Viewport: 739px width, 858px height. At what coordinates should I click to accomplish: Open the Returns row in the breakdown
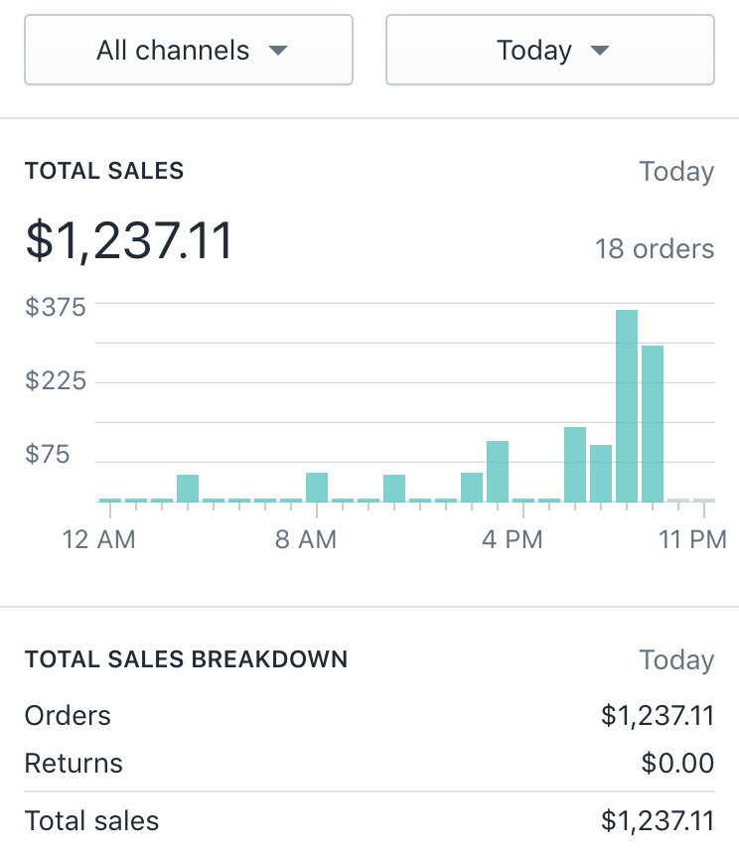74,764
